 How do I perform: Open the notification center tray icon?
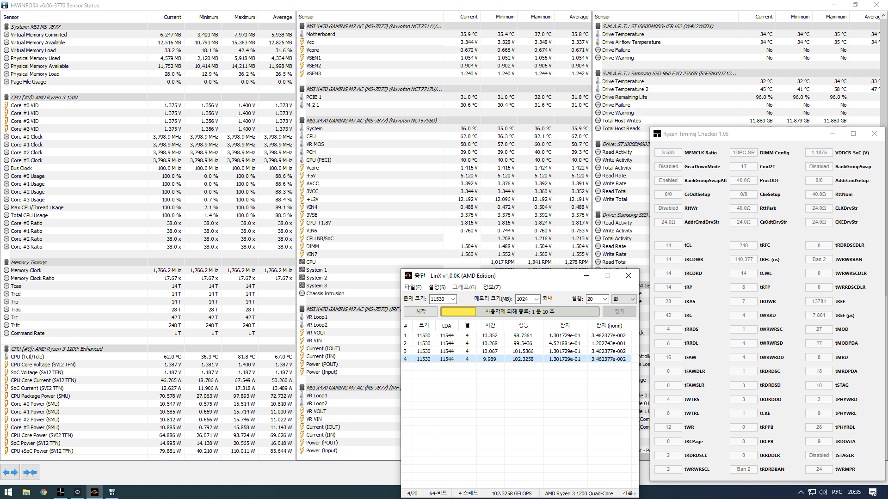873,492
